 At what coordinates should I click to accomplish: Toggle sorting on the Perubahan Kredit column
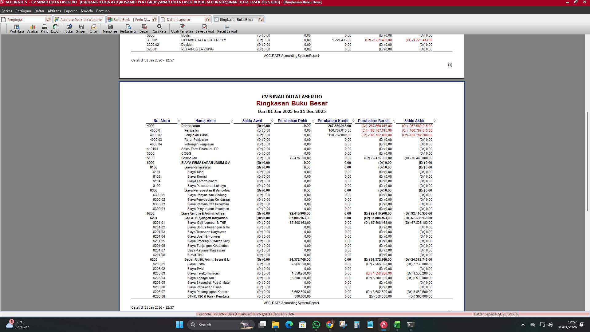(x=333, y=121)
